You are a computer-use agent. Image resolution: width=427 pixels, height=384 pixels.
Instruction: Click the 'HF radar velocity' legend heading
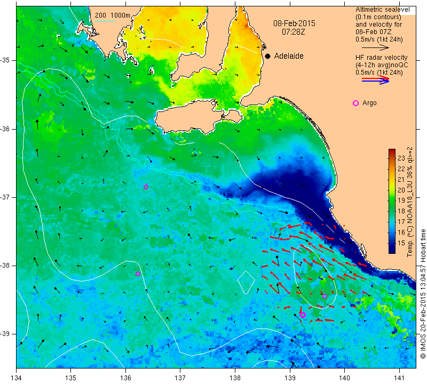(x=381, y=58)
